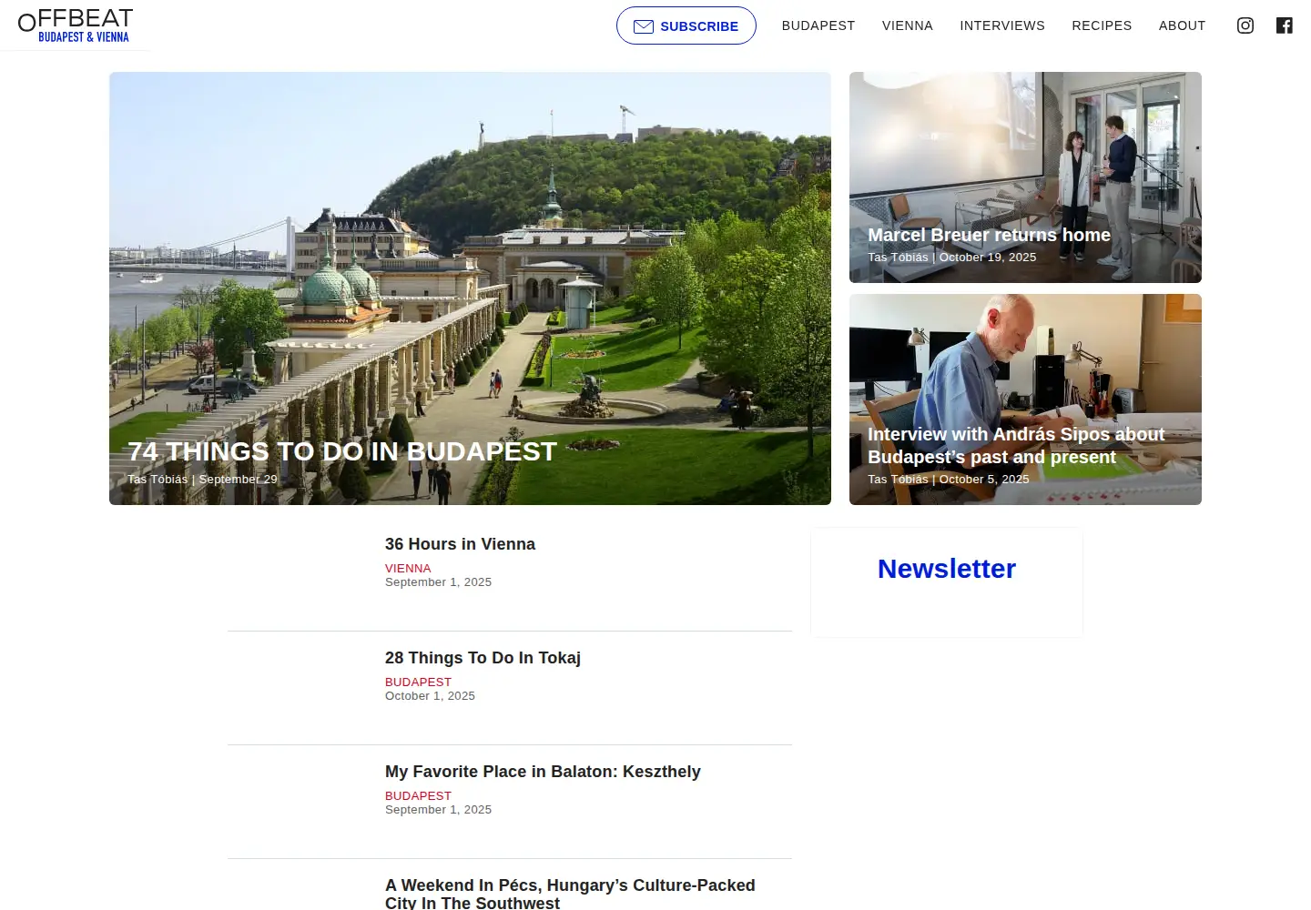Click the date October 1, 2025 under Tokaj article
This screenshot has width=1311, height=910.
click(x=430, y=696)
